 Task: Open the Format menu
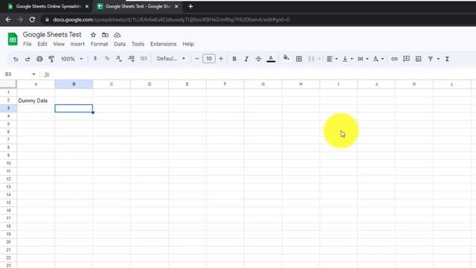tap(99, 44)
